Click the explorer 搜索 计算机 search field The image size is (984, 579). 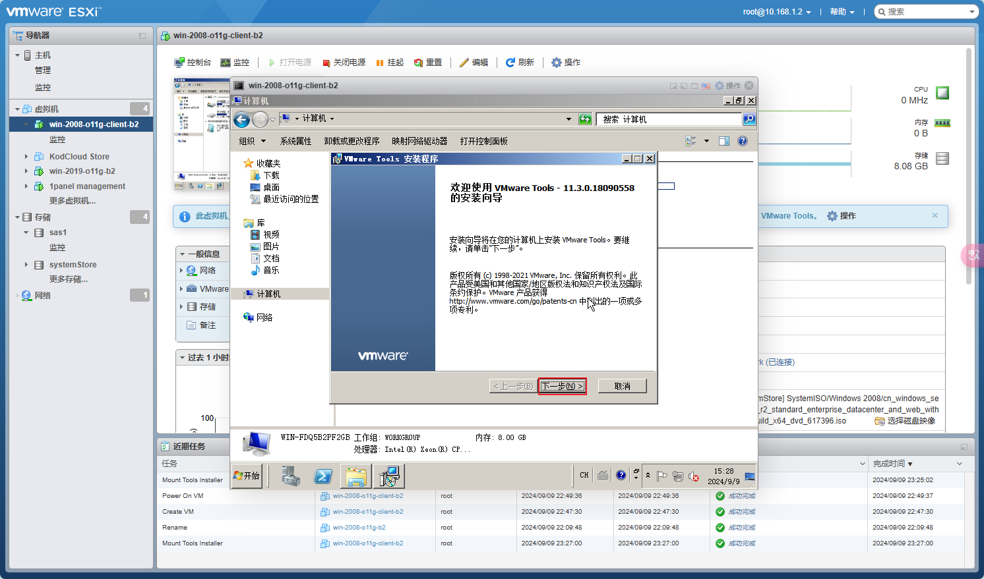pos(669,119)
